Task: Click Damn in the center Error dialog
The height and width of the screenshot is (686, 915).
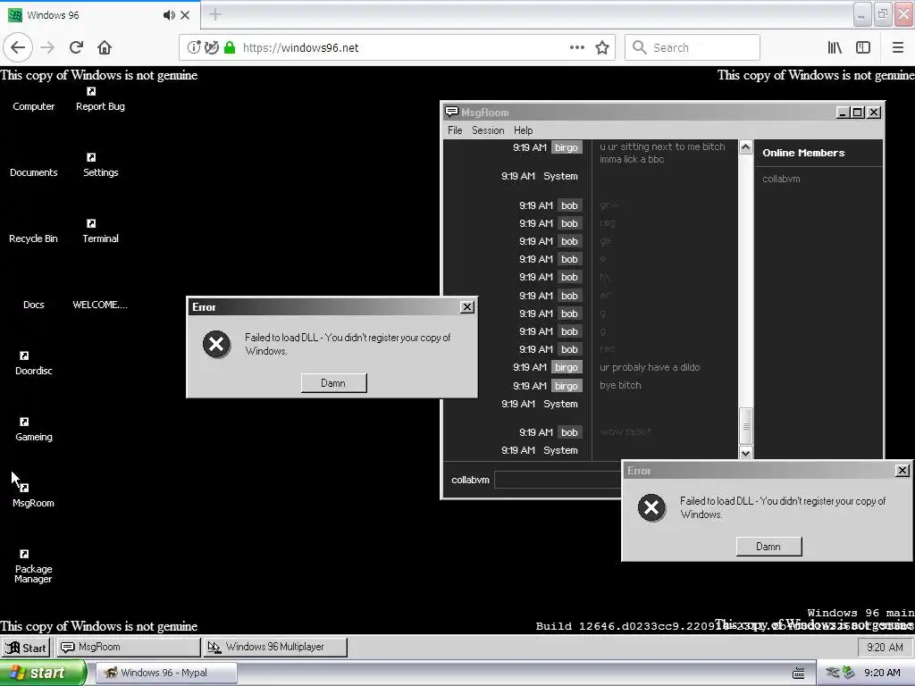Action: point(333,382)
